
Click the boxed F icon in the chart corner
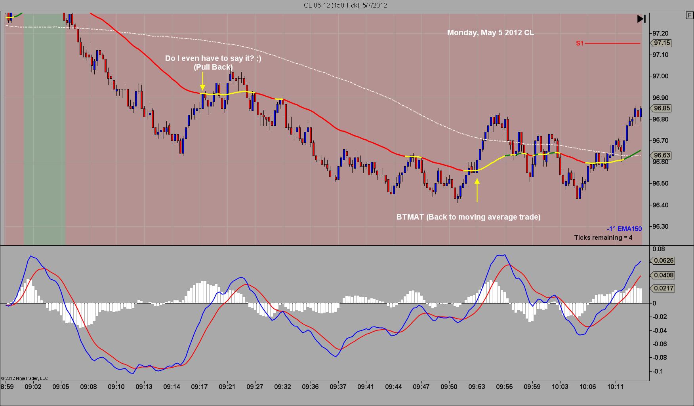pyautogui.click(x=690, y=15)
